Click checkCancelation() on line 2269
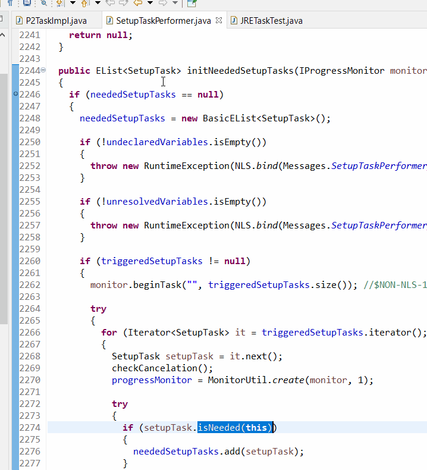 [162, 368]
